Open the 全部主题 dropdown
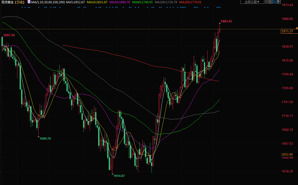The width and height of the screenshot is (298, 185). [252, 2]
